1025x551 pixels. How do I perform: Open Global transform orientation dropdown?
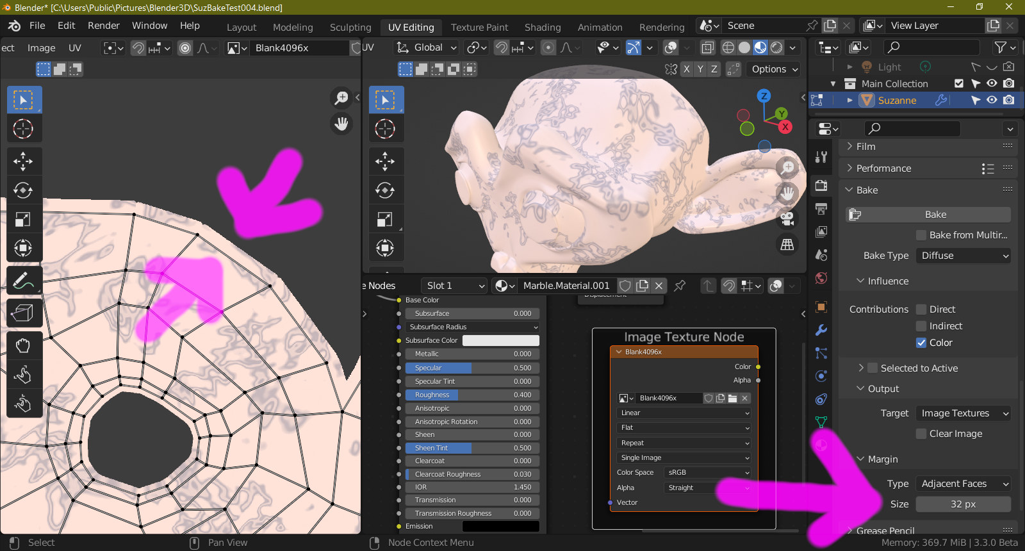pos(427,47)
